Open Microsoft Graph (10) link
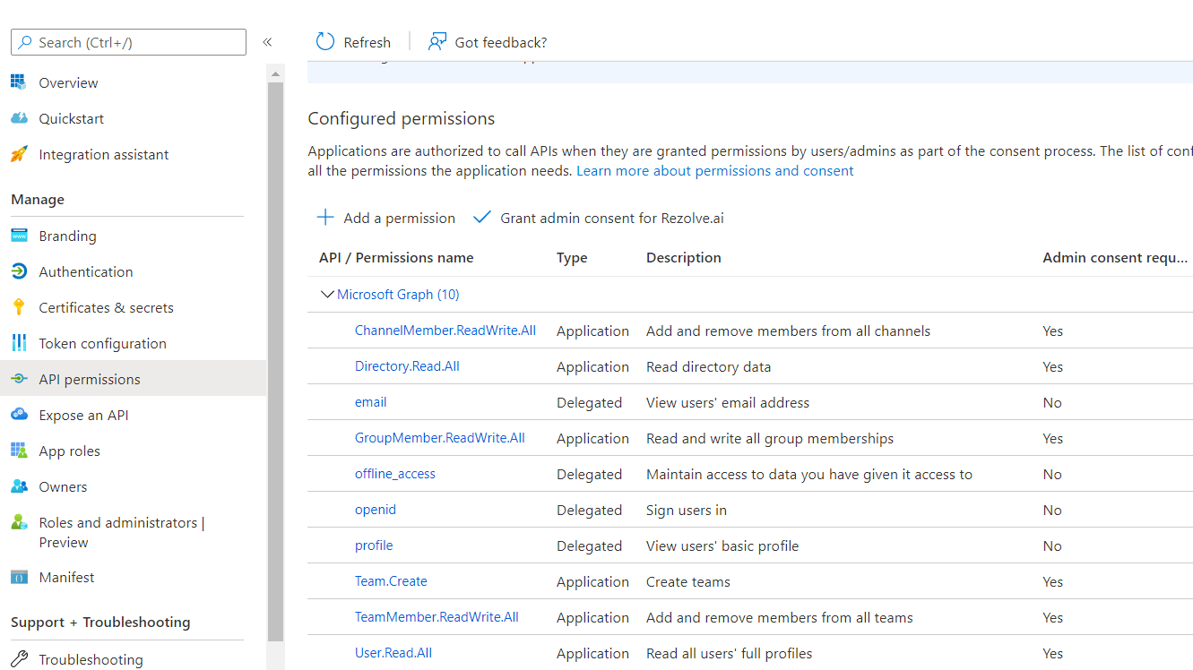Image resolution: width=1193 pixels, height=670 pixels. pos(398,294)
